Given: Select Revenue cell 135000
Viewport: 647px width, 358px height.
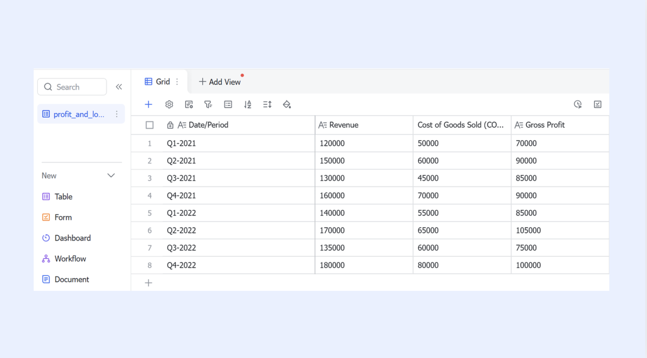Looking at the screenshot, I should point(364,248).
